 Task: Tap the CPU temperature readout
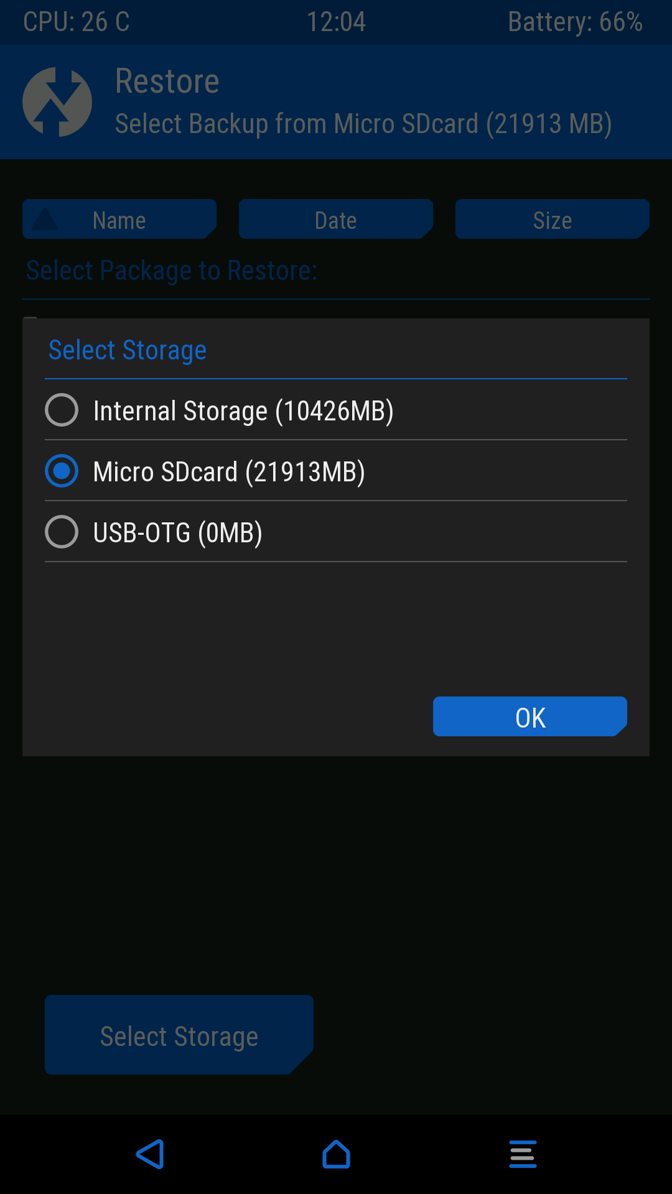[77, 22]
